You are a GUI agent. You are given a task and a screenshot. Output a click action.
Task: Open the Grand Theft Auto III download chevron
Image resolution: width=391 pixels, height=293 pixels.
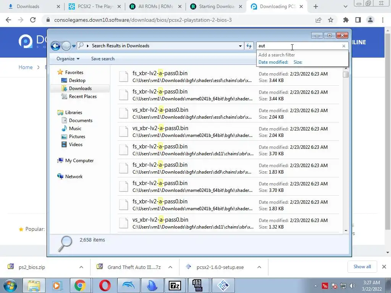(x=170, y=267)
